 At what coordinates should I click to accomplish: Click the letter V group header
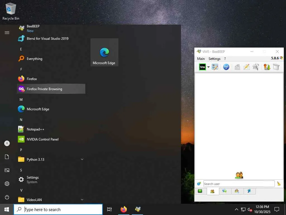pos(21,190)
